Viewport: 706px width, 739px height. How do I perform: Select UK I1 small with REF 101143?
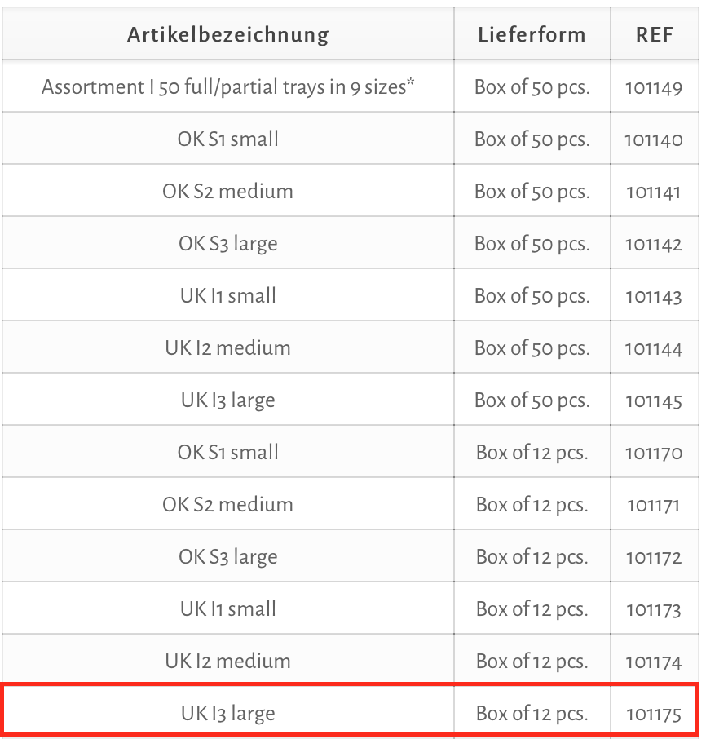(351, 295)
